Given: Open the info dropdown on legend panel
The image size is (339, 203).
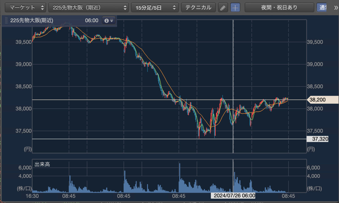Looking at the screenshot, I should (109, 21).
